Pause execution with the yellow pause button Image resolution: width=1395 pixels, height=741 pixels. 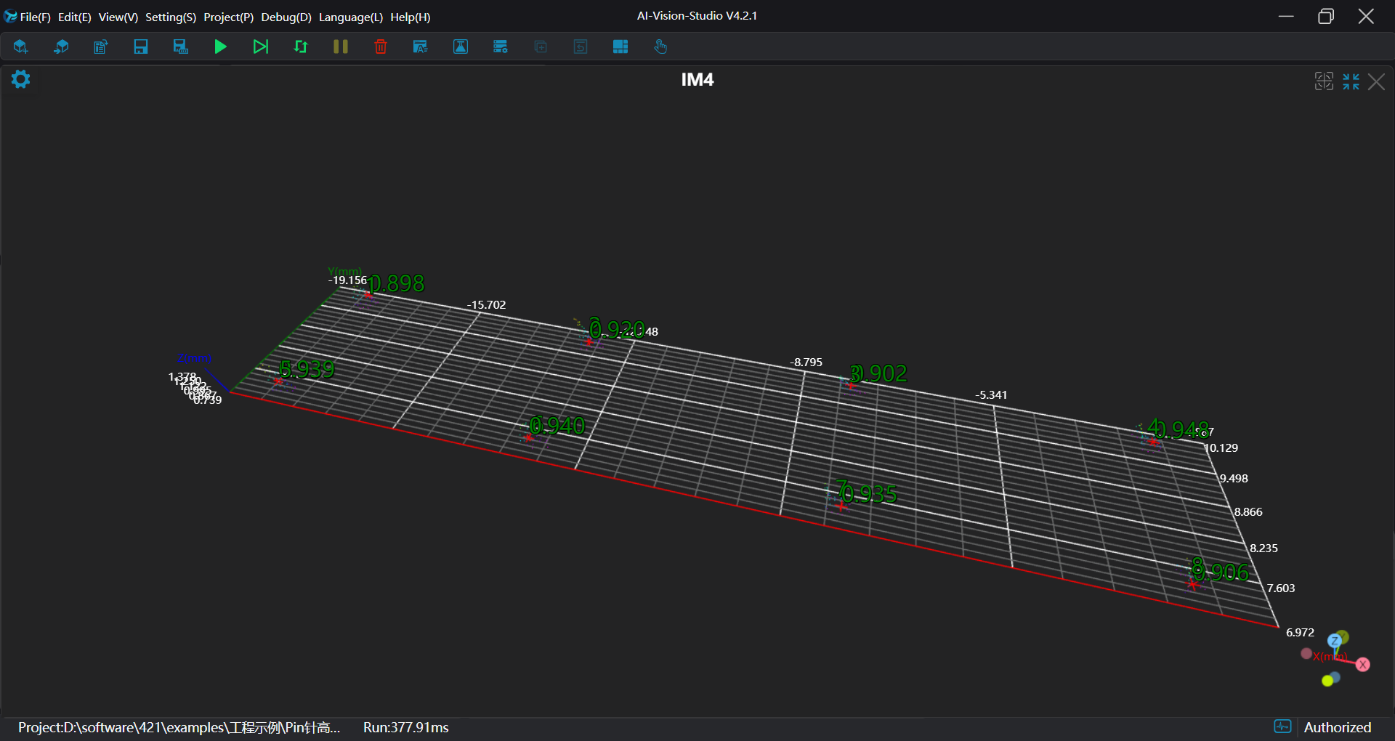coord(340,47)
